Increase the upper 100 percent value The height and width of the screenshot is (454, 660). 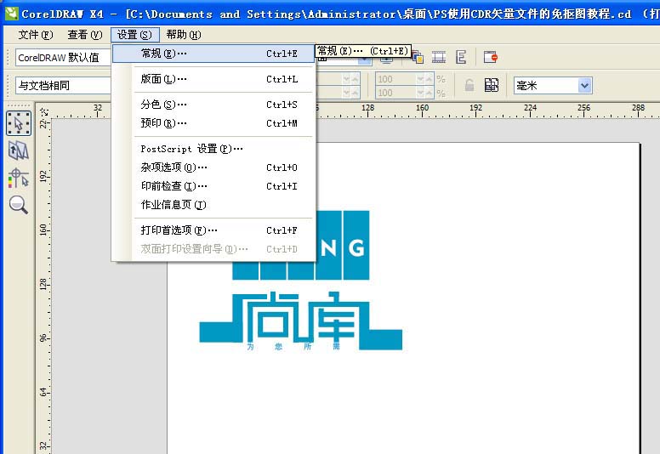429,79
